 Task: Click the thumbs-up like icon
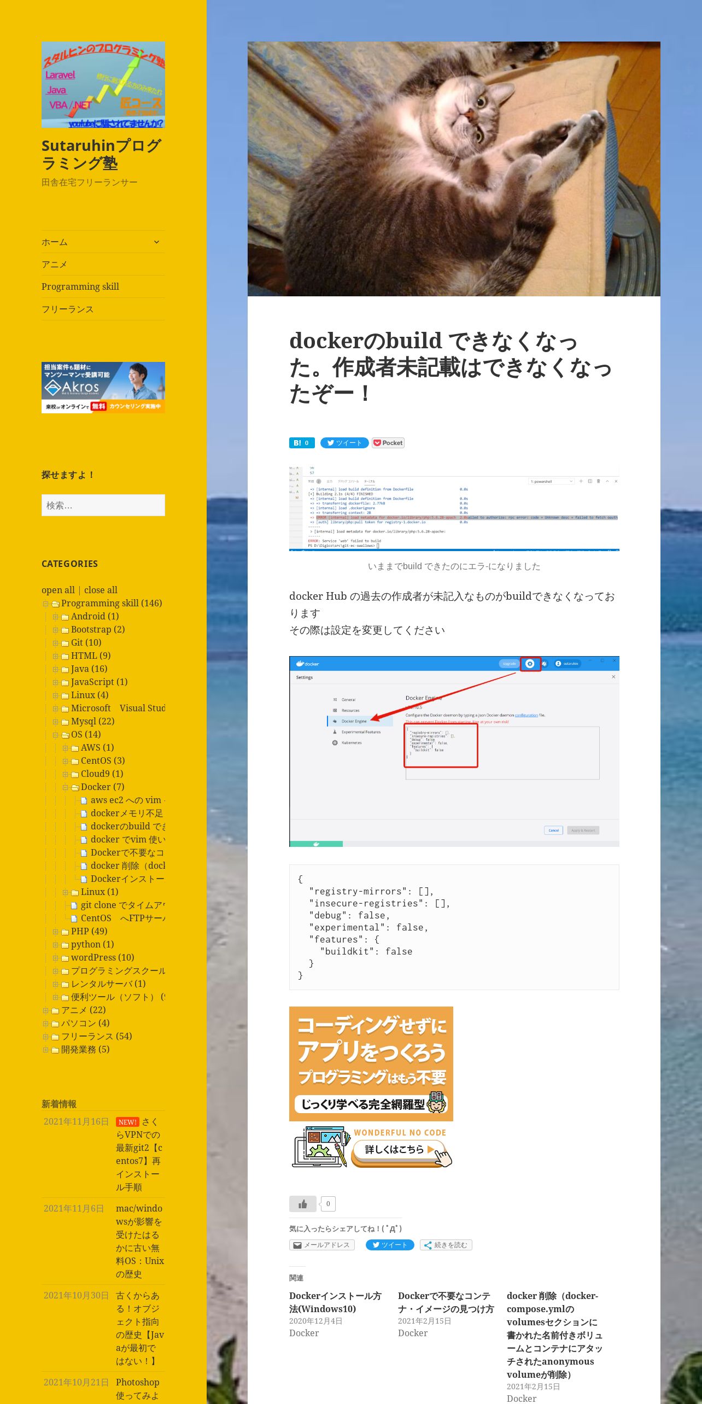point(303,1204)
